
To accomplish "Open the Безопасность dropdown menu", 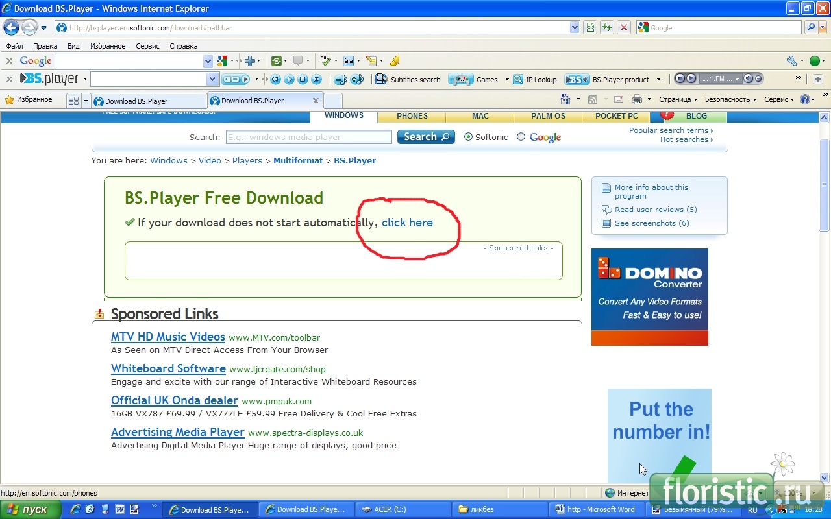I will [x=731, y=99].
